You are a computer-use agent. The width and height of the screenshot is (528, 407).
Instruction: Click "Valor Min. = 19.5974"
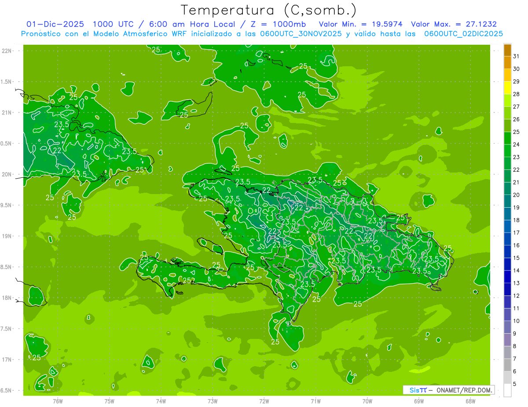pyautogui.click(x=360, y=24)
